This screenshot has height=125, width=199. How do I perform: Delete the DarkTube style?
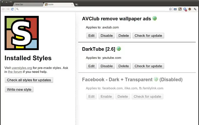124,66
